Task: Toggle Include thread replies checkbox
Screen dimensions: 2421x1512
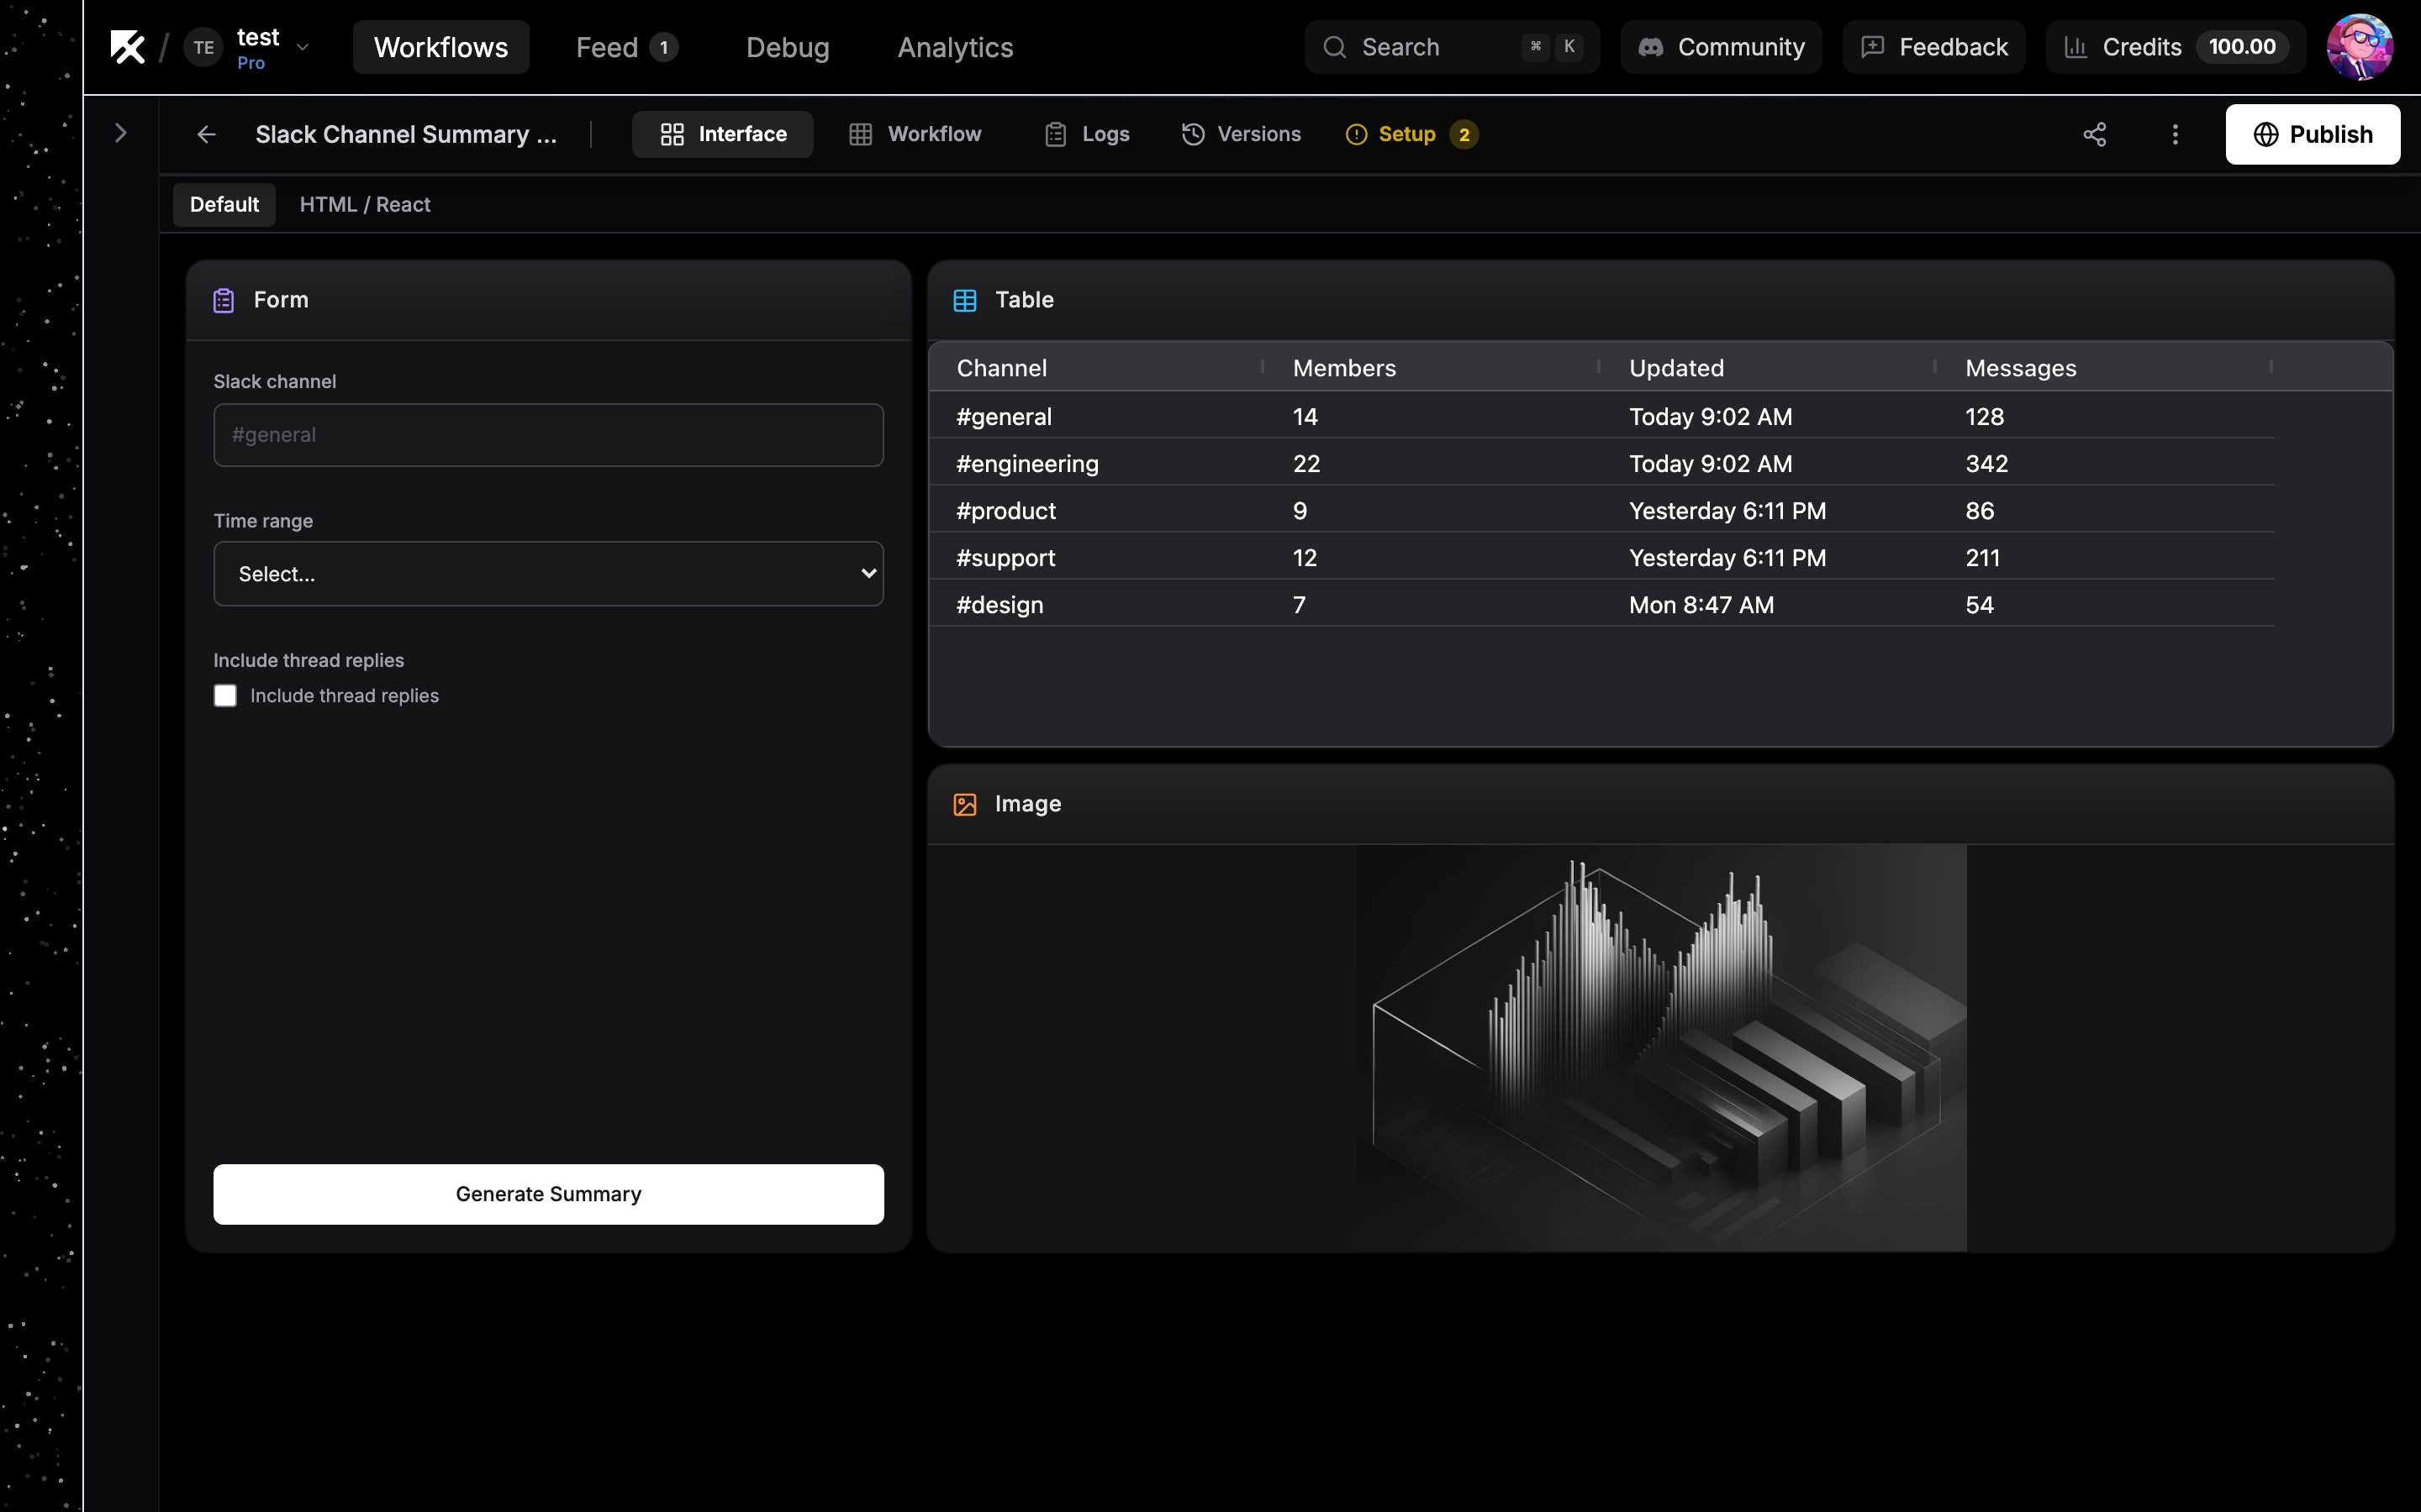Action: pos(225,696)
